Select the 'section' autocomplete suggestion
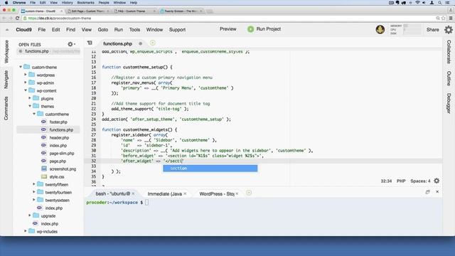The height and width of the screenshot is (256, 455). [210, 169]
